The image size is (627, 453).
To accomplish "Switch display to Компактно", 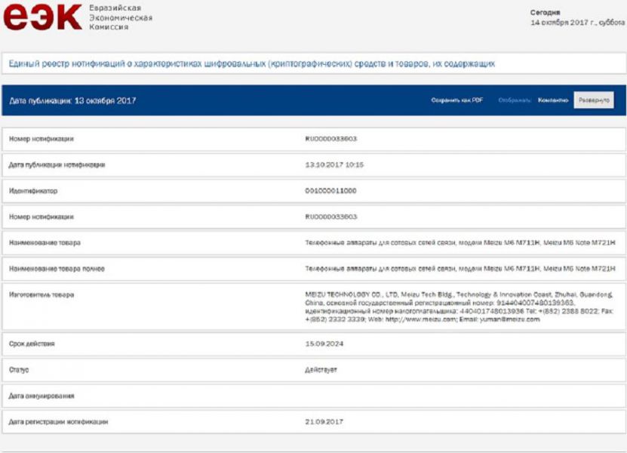I will click(x=553, y=100).
